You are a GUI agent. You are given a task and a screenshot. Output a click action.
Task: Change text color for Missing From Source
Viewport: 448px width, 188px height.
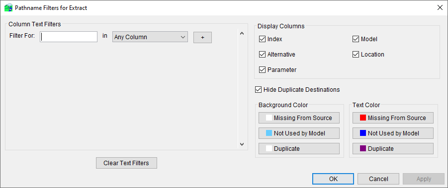click(393, 118)
